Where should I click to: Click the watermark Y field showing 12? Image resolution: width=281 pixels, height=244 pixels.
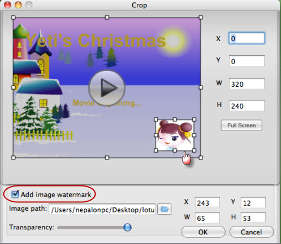(x=253, y=203)
